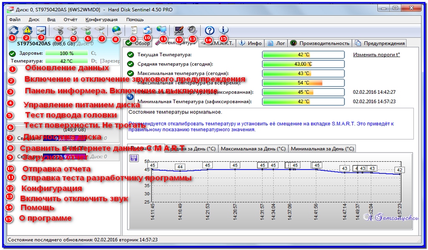Toggle the informer panel disk icon

(x=41, y=30)
